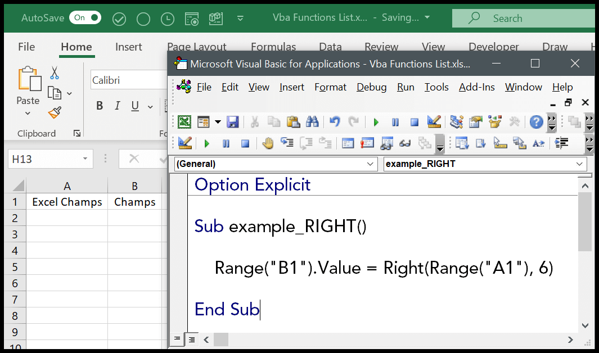The image size is (599, 353).
Task: Click the Undo icon in VBA toolbar
Action: click(x=335, y=121)
